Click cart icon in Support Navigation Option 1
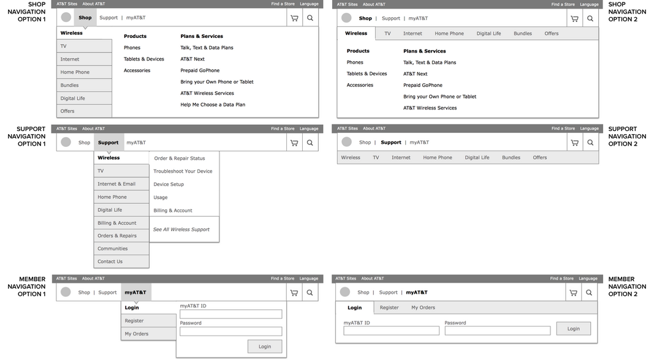Image resolution: width=654 pixels, height=360 pixels. (x=294, y=143)
